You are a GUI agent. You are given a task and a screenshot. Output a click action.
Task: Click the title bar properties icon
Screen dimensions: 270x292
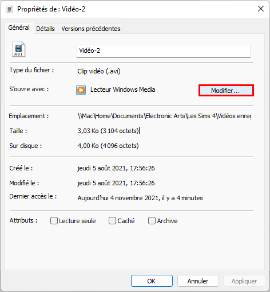point(10,9)
